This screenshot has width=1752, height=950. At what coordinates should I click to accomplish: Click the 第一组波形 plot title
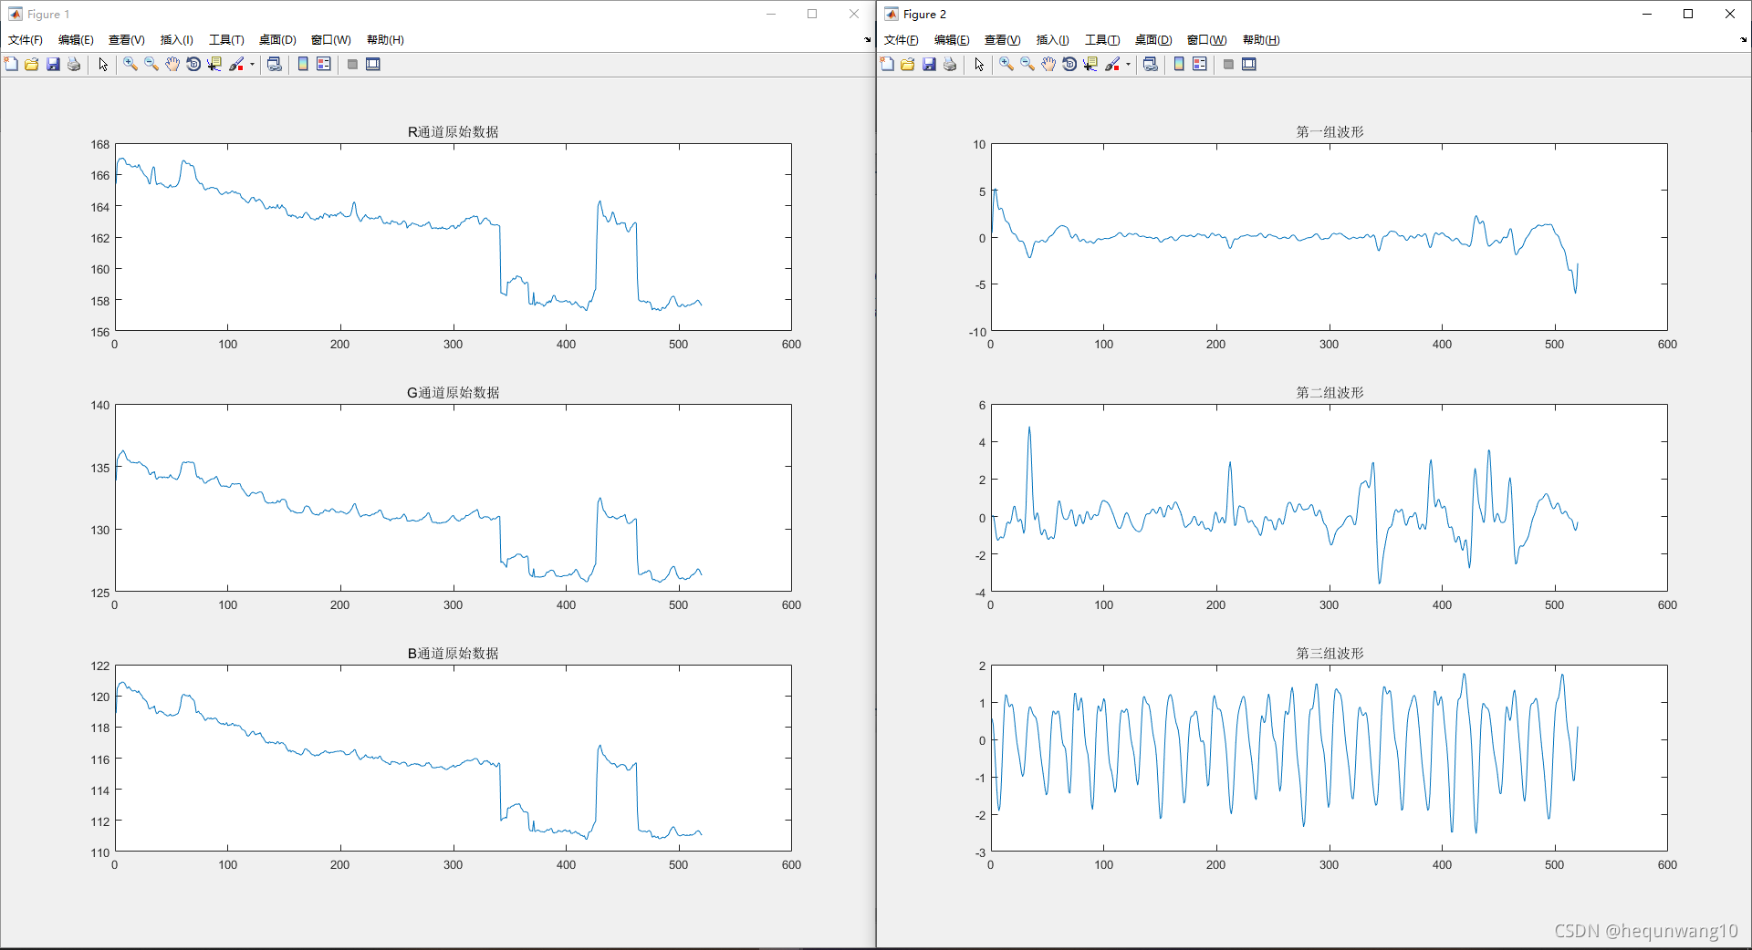pos(1330,132)
